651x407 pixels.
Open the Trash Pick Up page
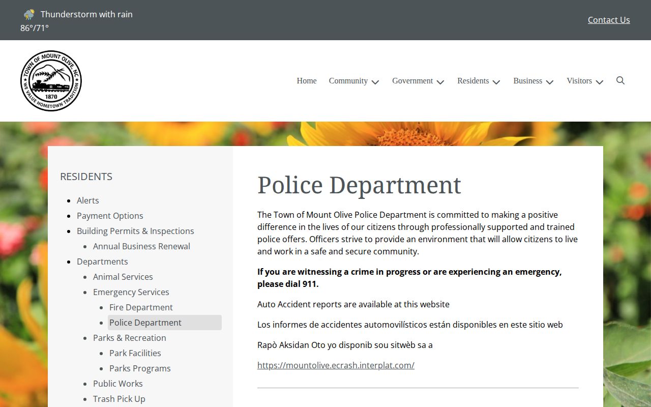119,399
